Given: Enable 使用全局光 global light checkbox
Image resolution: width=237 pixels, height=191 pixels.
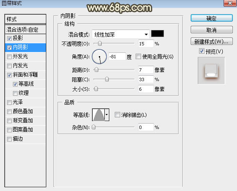Looking at the screenshot, I should click(x=138, y=57).
